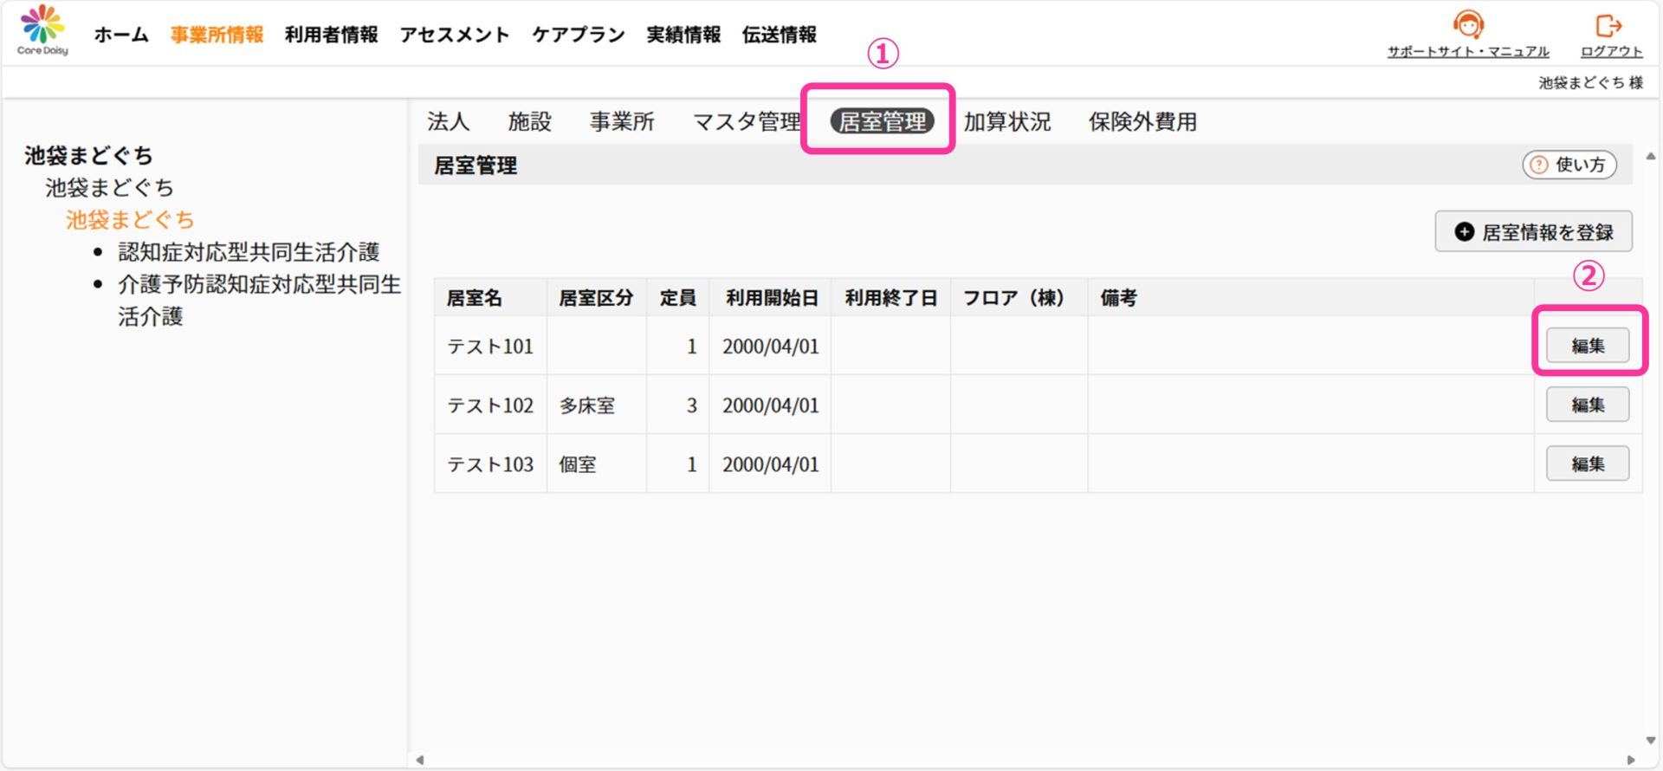Select the orange 池袋まどぐち office
The image size is (1663, 771).
click(x=130, y=220)
